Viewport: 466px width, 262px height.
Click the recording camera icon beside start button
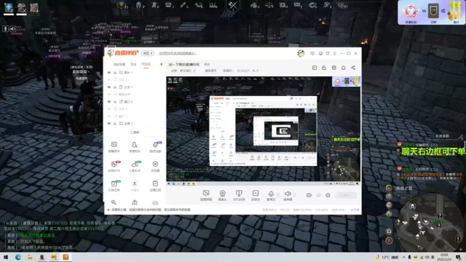[309, 195]
